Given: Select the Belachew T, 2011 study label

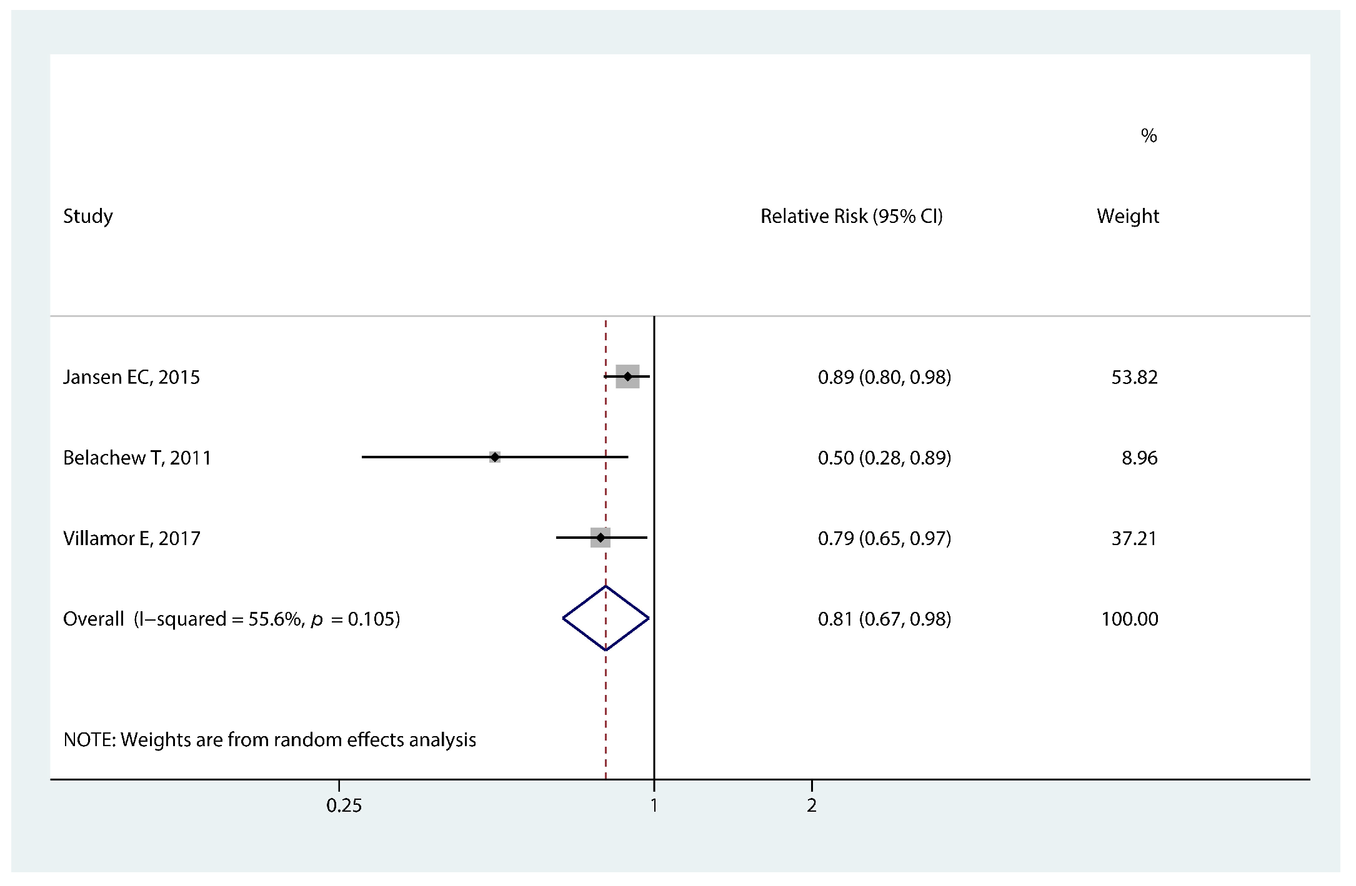Looking at the screenshot, I should [137, 458].
